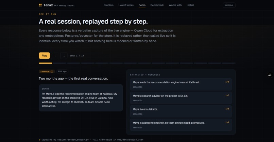
Task: Select the Dr. Lin research advisor memory
Action: pyautogui.click(x=181, y=98)
